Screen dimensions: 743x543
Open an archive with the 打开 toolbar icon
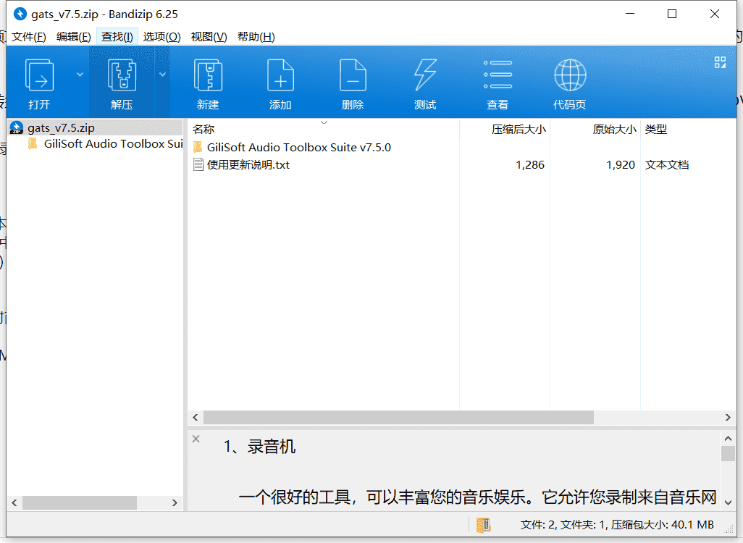click(39, 84)
